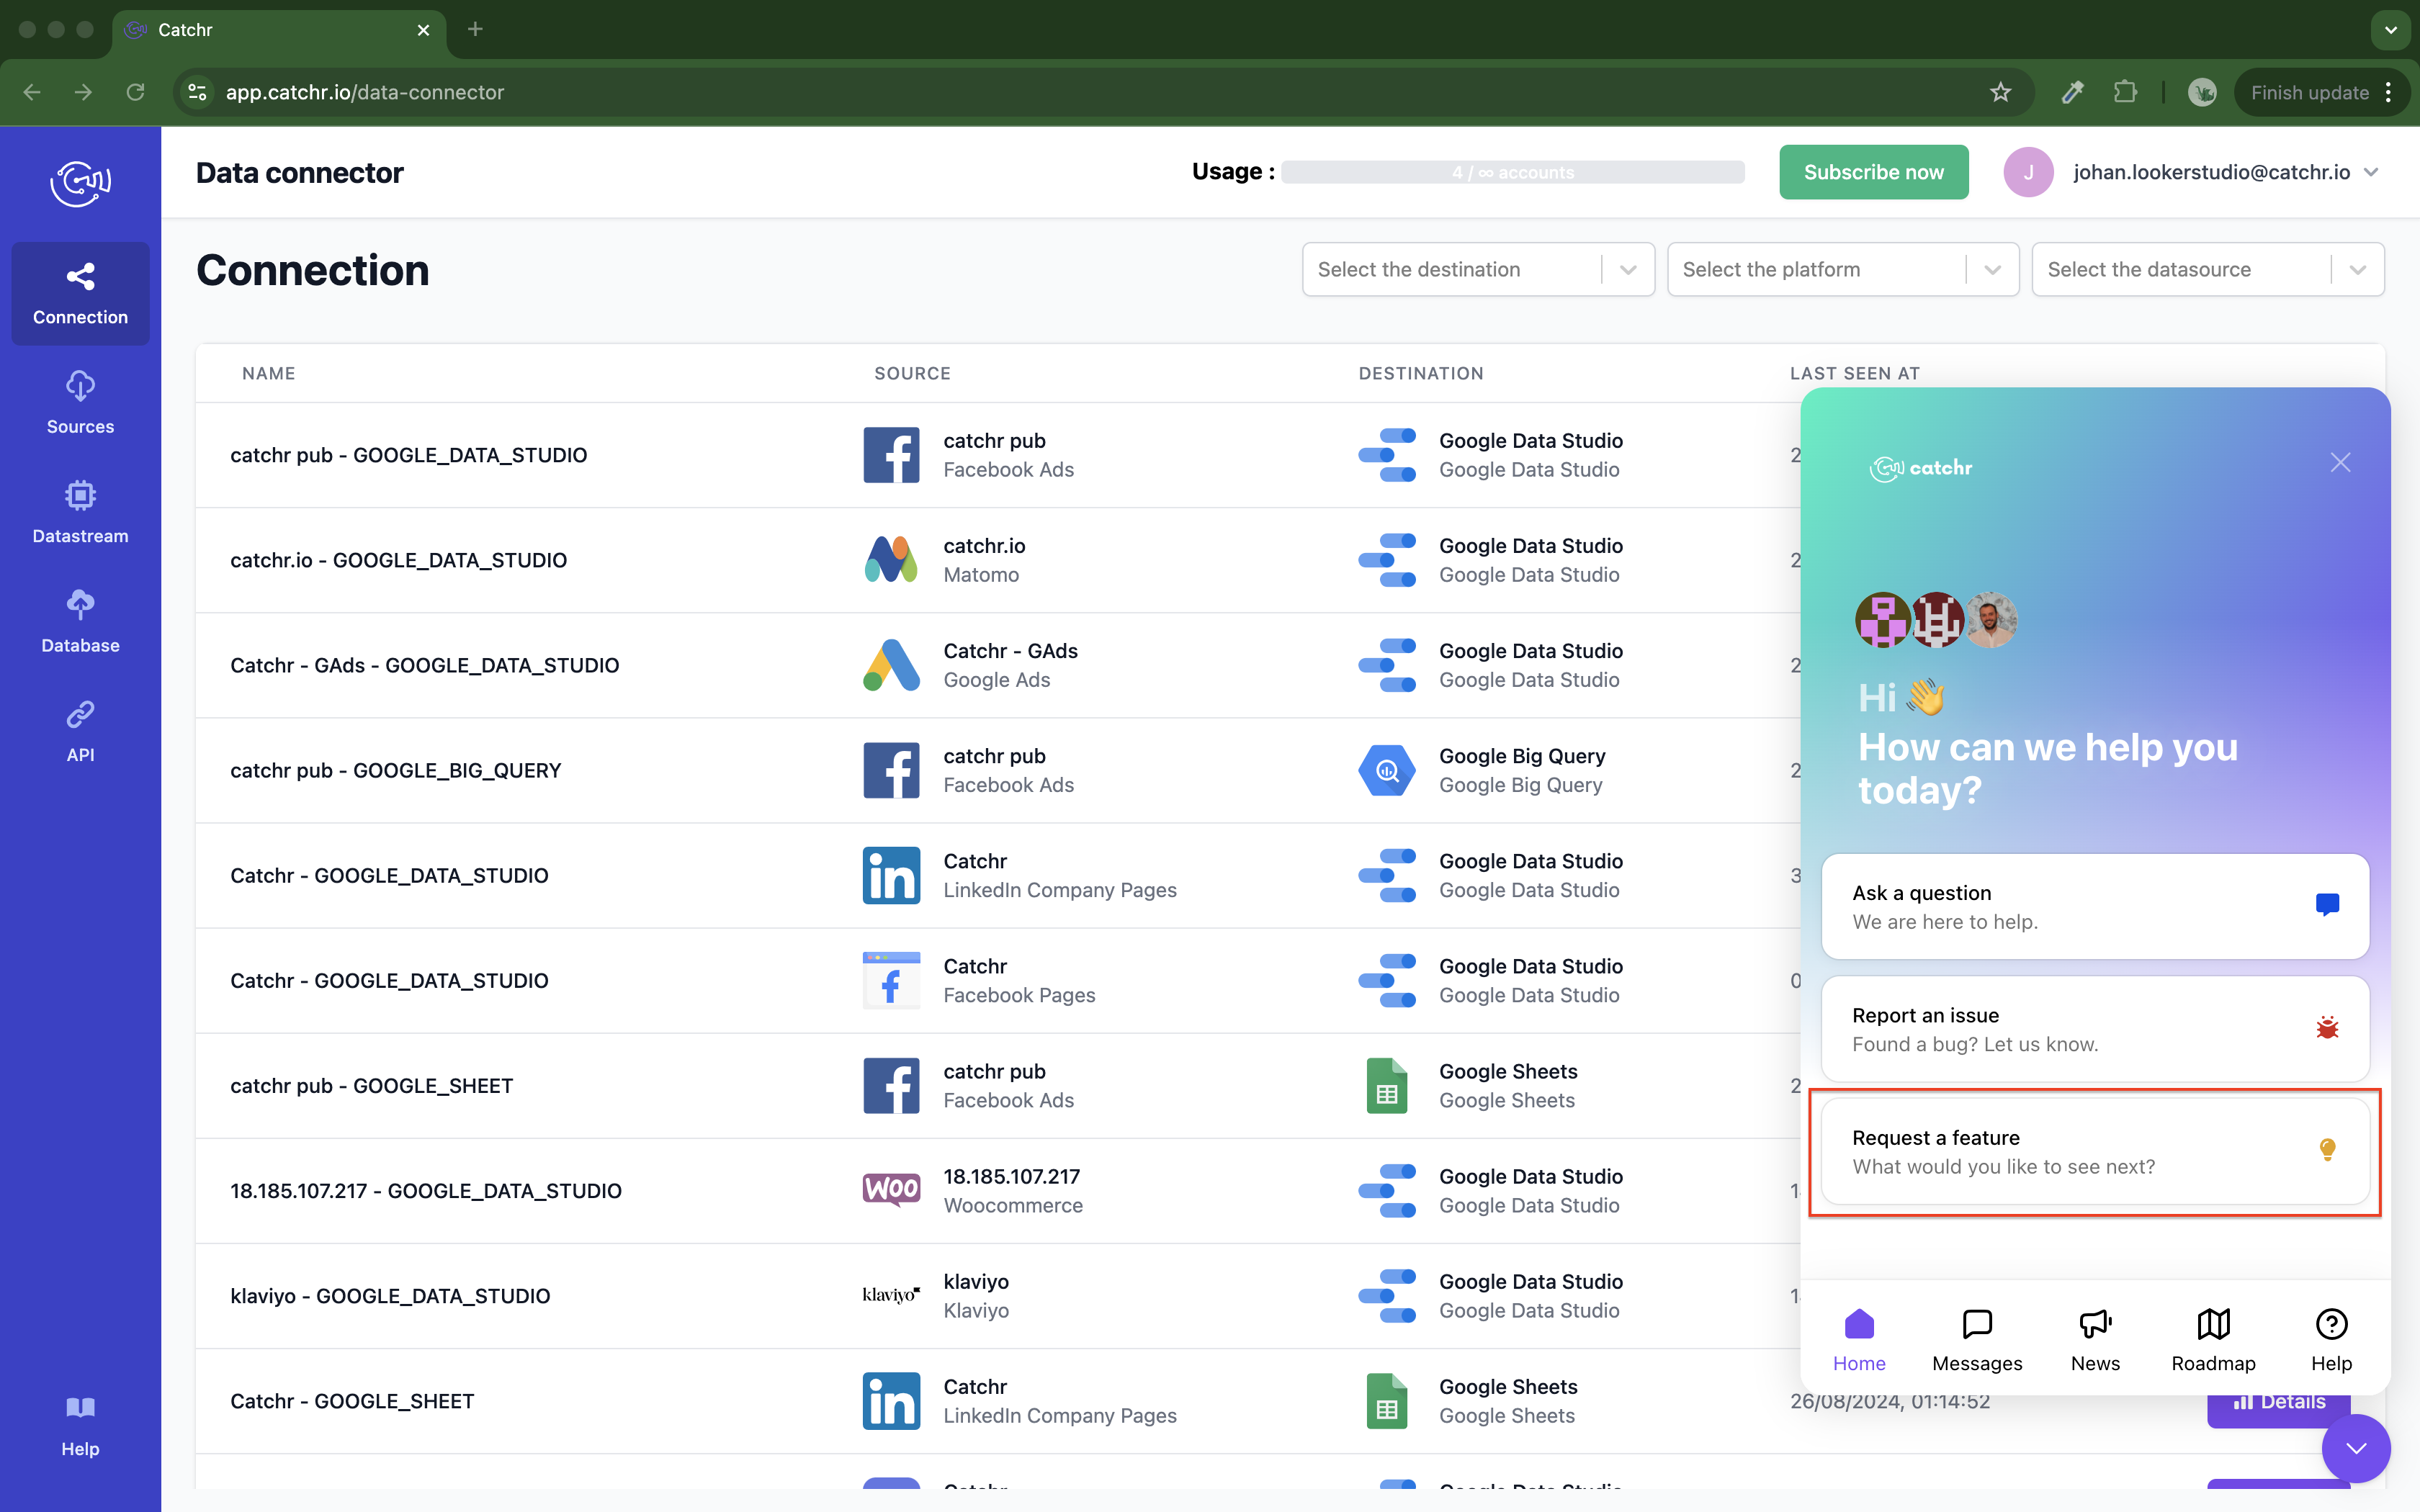2420x1512 pixels.
Task: Open the Database sidebar section
Action: tap(80, 622)
